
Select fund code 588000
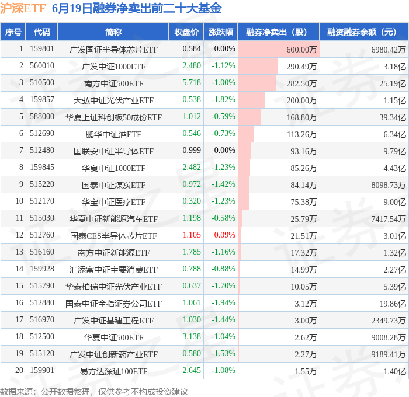[x=41, y=117]
